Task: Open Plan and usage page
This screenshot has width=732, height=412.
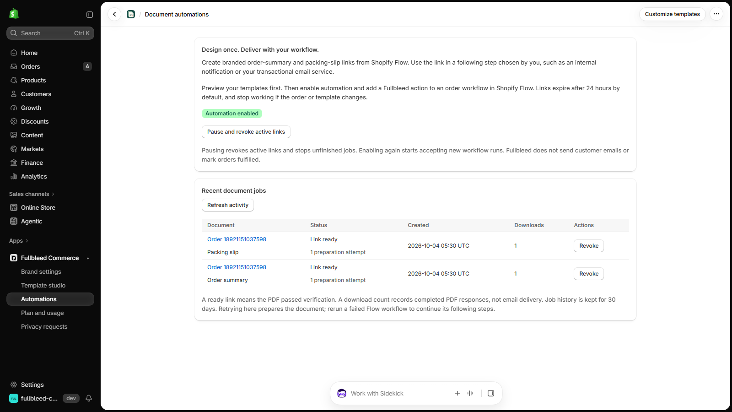Action: point(43,313)
